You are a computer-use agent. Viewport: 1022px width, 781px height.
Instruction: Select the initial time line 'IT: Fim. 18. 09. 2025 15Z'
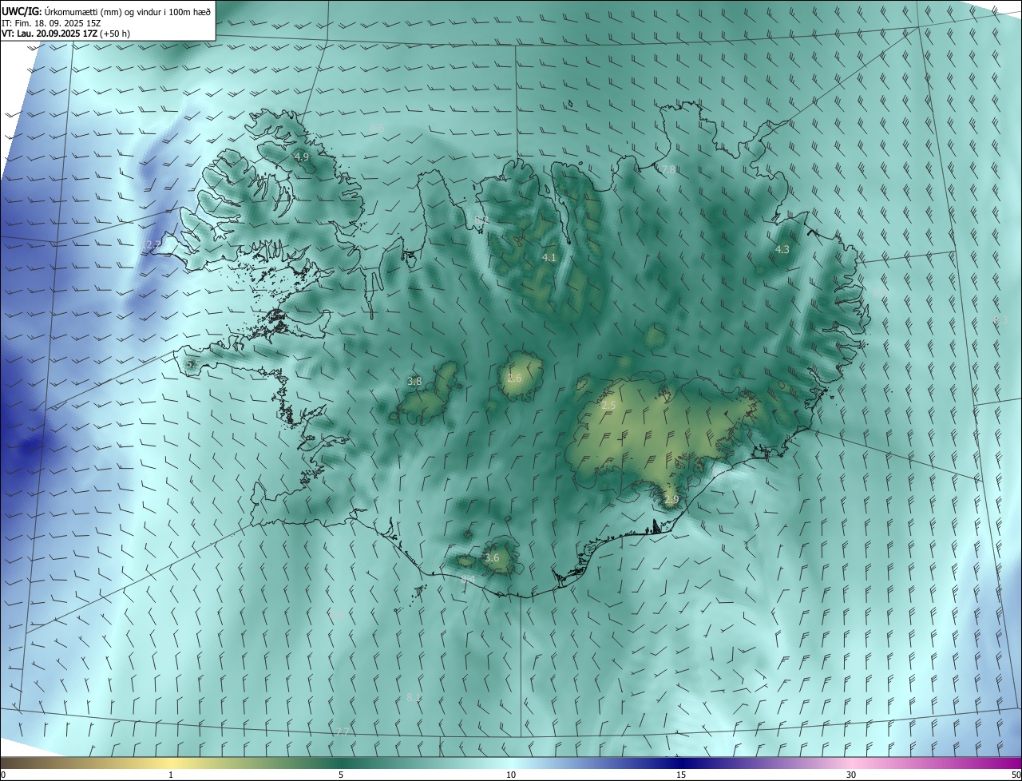pyautogui.click(x=51, y=22)
